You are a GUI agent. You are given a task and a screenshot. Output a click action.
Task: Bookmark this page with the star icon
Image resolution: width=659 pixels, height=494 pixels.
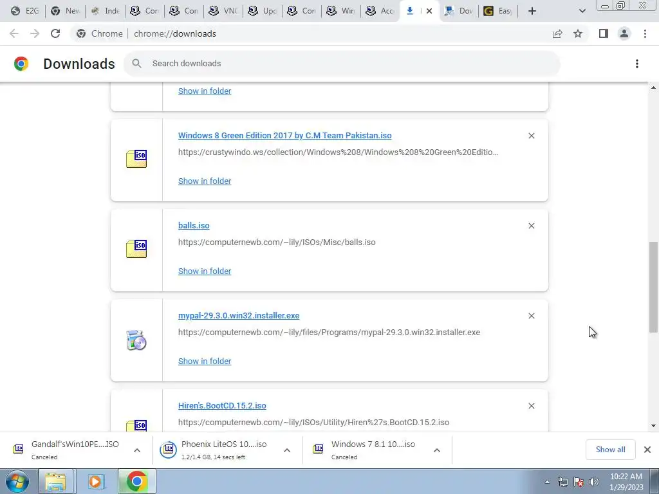pyautogui.click(x=578, y=33)
